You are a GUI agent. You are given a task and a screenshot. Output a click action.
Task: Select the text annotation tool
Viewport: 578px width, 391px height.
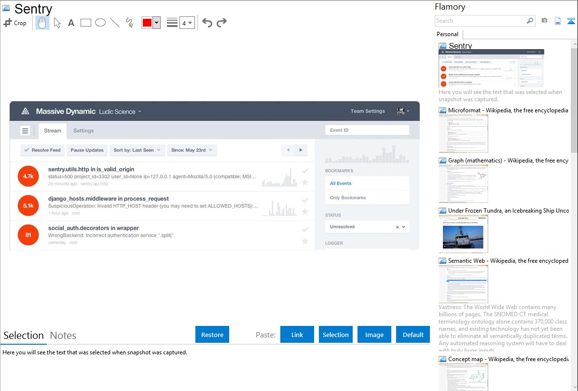(x=71, y=23)
